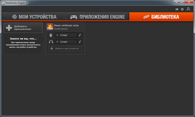This screenshot has height=117, width=195.
Task: Select the БИБЛИОТЕКА tab
Action: [x=161, y=17]
